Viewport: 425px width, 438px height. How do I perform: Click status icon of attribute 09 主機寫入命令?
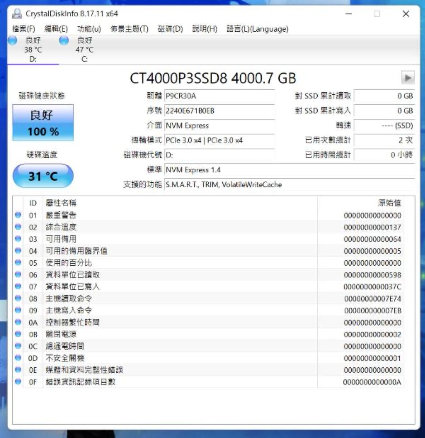[x=18, y=310]
